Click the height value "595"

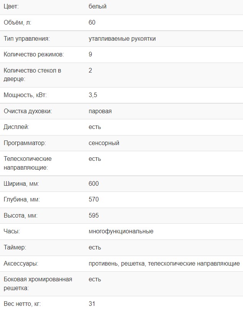(94, 216)
